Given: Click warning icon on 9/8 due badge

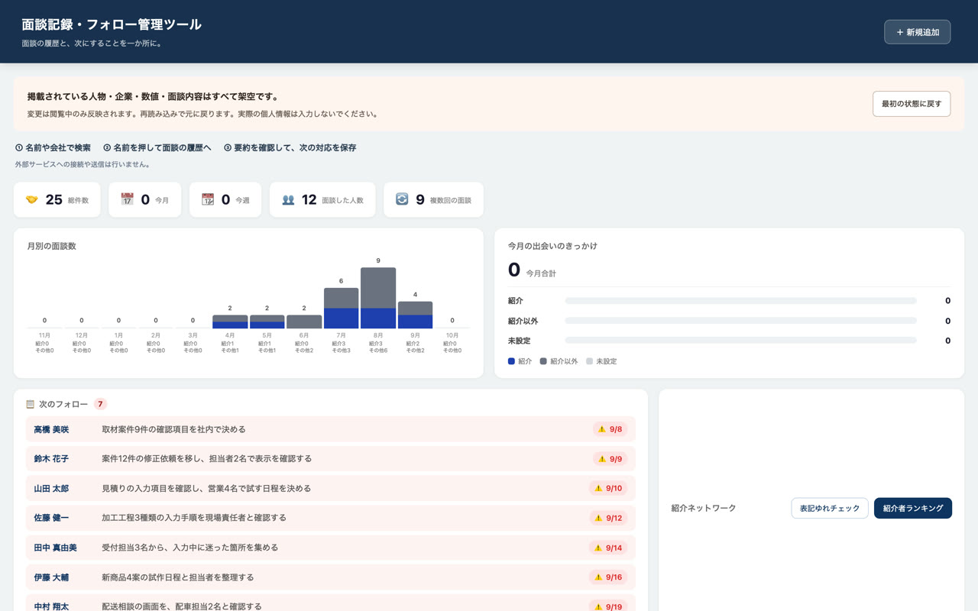Looking at the screenshot, I should click(601, 429).
